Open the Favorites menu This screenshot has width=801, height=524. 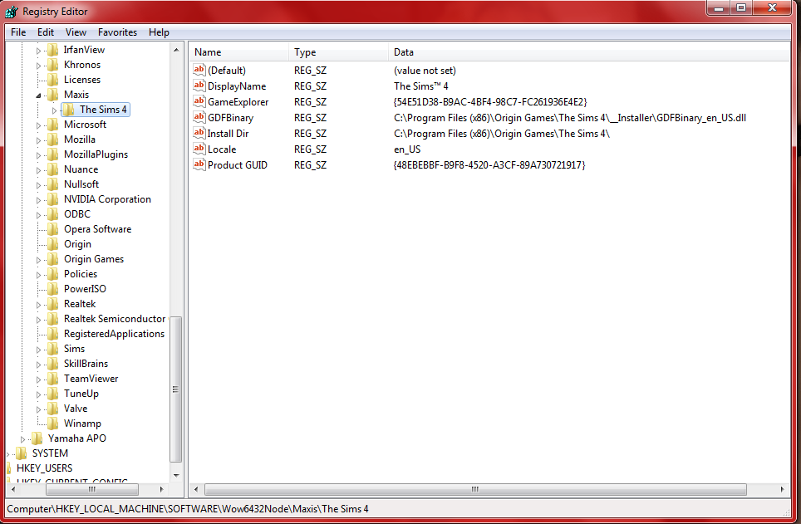[117, 32]
